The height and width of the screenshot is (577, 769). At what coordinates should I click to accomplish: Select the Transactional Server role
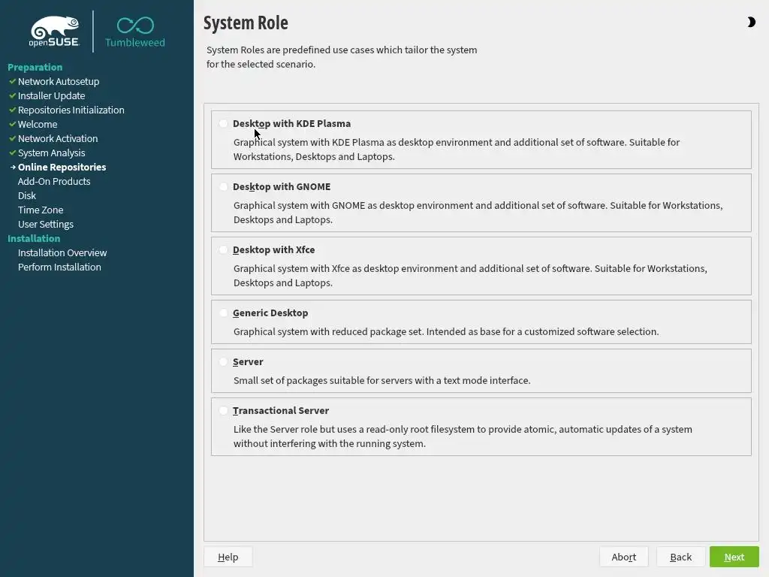click(224, 410)
